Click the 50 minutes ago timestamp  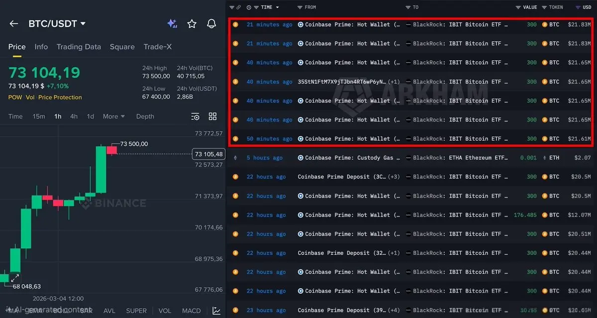270,139
